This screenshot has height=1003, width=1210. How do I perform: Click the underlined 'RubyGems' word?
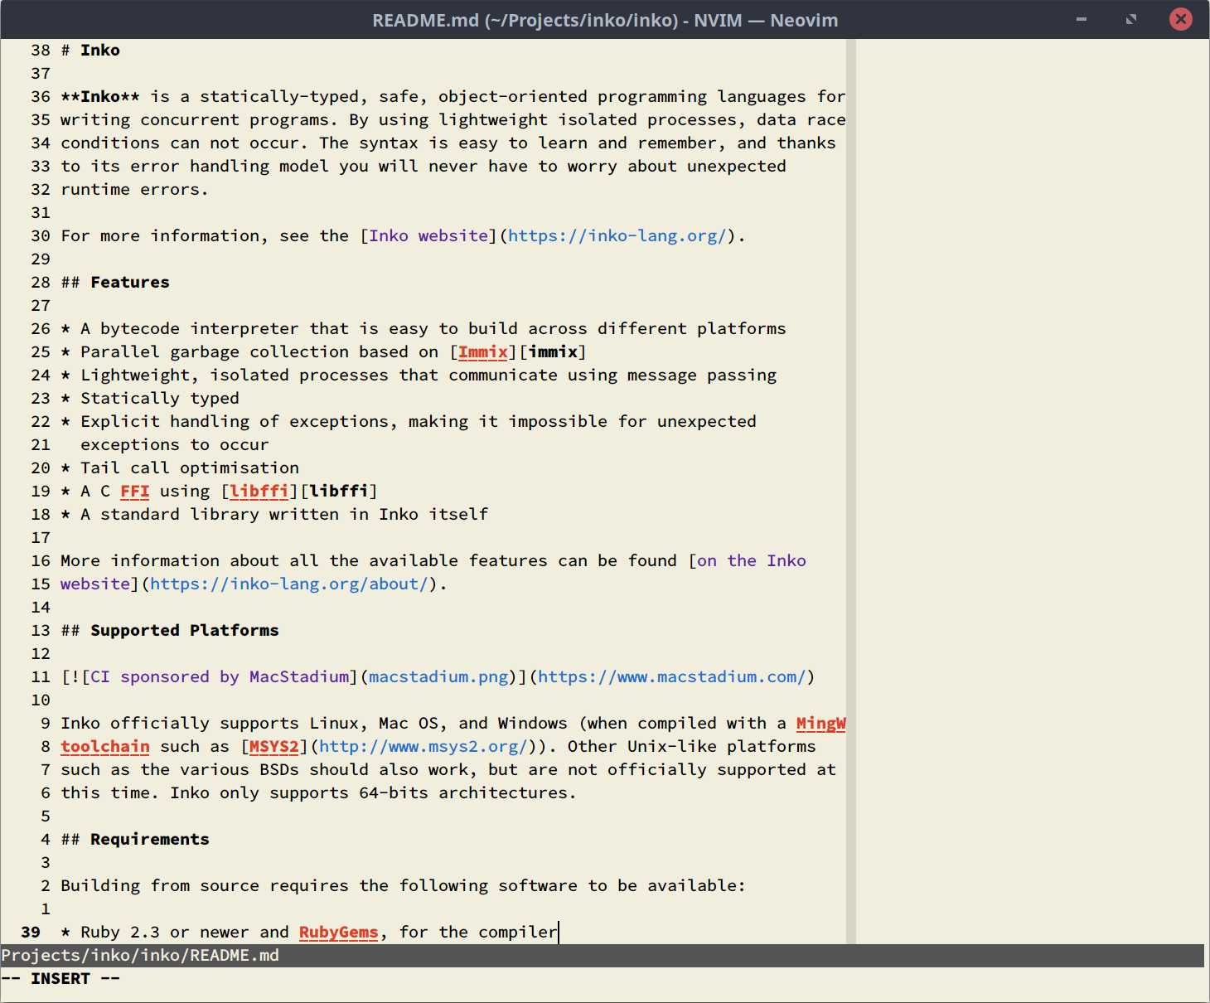(x=339, y=932)
